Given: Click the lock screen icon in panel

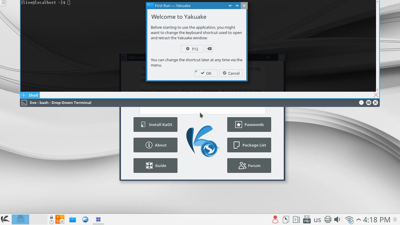Looking at the screenshot, I should tap(52, 217).
